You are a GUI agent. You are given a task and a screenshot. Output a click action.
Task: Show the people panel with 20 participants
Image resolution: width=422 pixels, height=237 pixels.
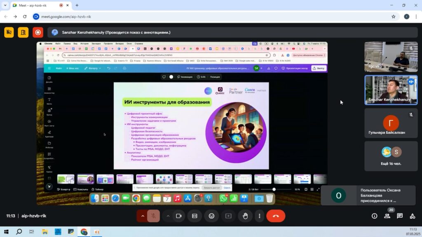[387, 216]
